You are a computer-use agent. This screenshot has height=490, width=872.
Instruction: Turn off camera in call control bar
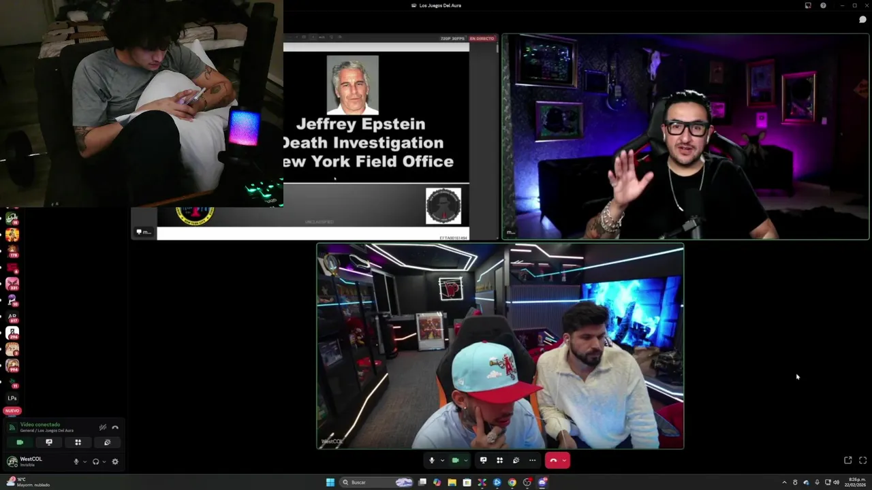click(x=456, y=460)
